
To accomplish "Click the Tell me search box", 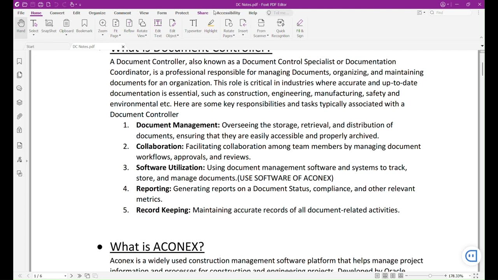I will (280, 13).
